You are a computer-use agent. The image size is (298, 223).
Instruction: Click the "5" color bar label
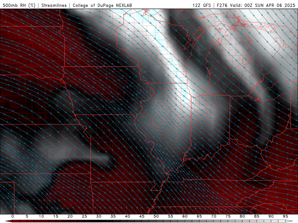[x=27, y=216]
